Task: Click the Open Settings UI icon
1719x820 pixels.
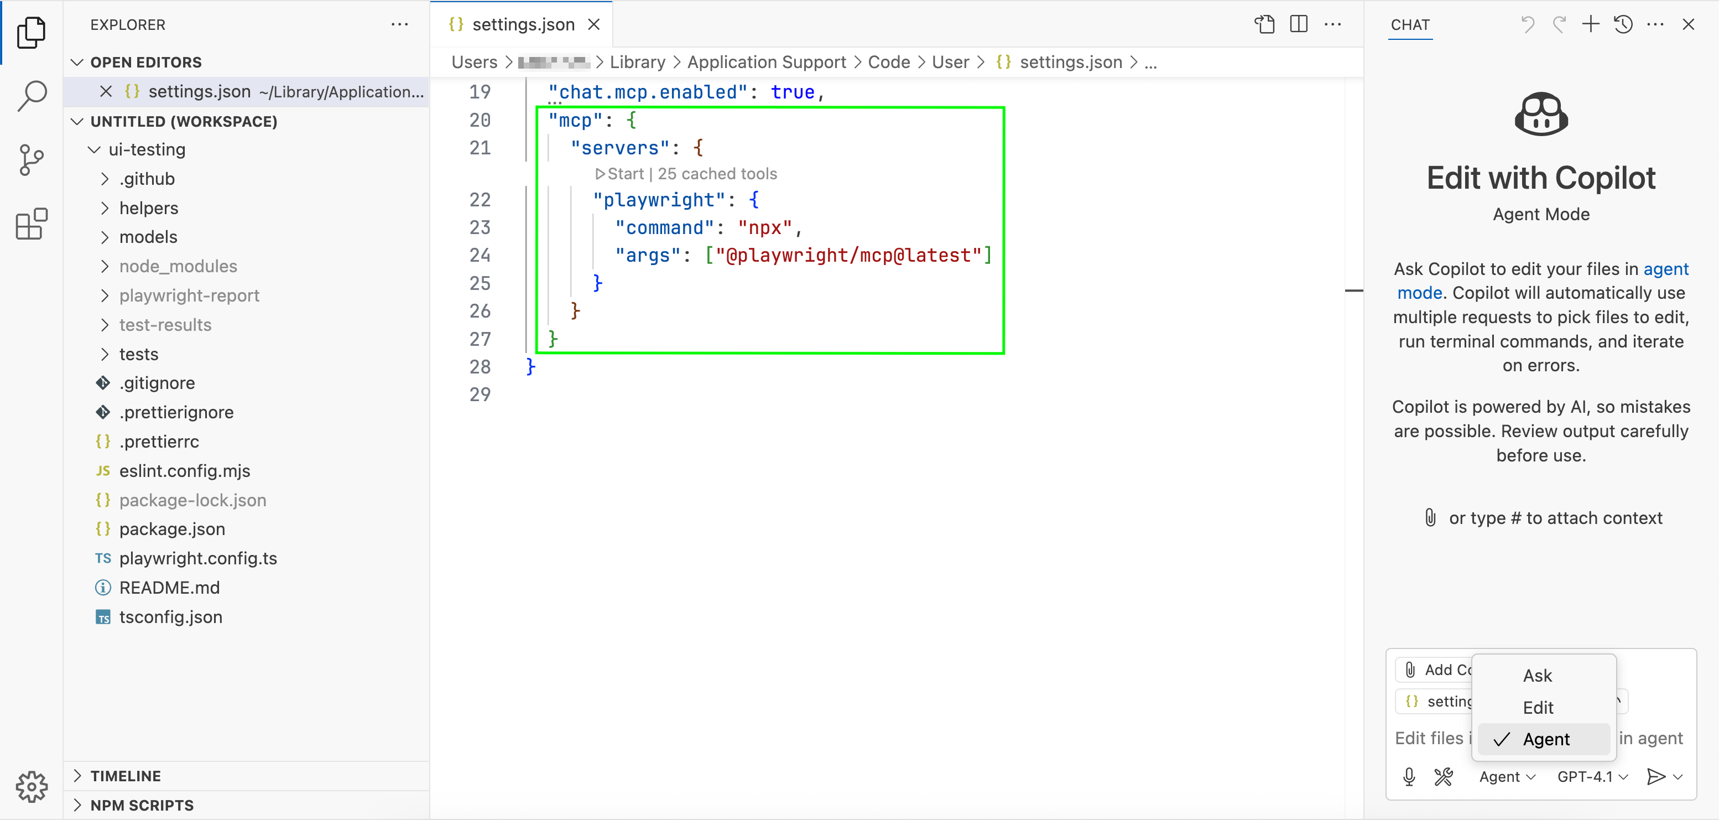Action: [x=1264, y=25]
